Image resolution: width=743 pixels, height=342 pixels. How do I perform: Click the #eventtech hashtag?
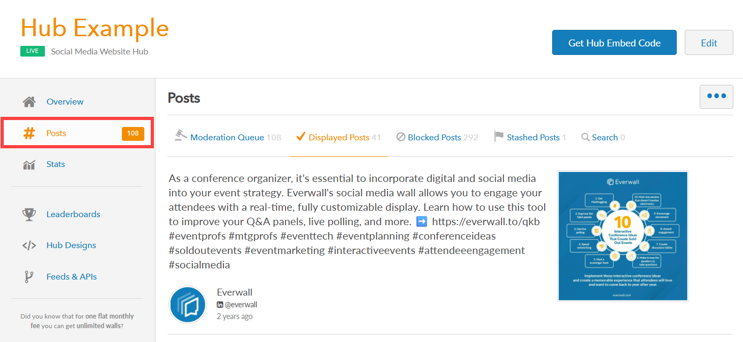point(307,236)
